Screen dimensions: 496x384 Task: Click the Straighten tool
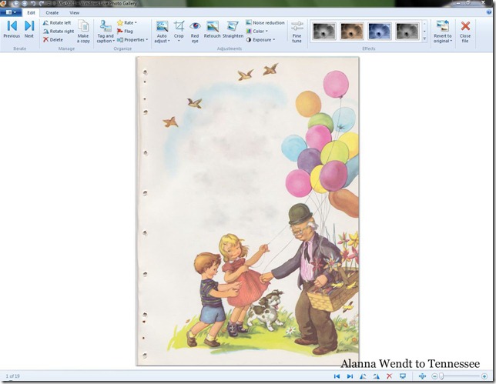coord(233,30)
